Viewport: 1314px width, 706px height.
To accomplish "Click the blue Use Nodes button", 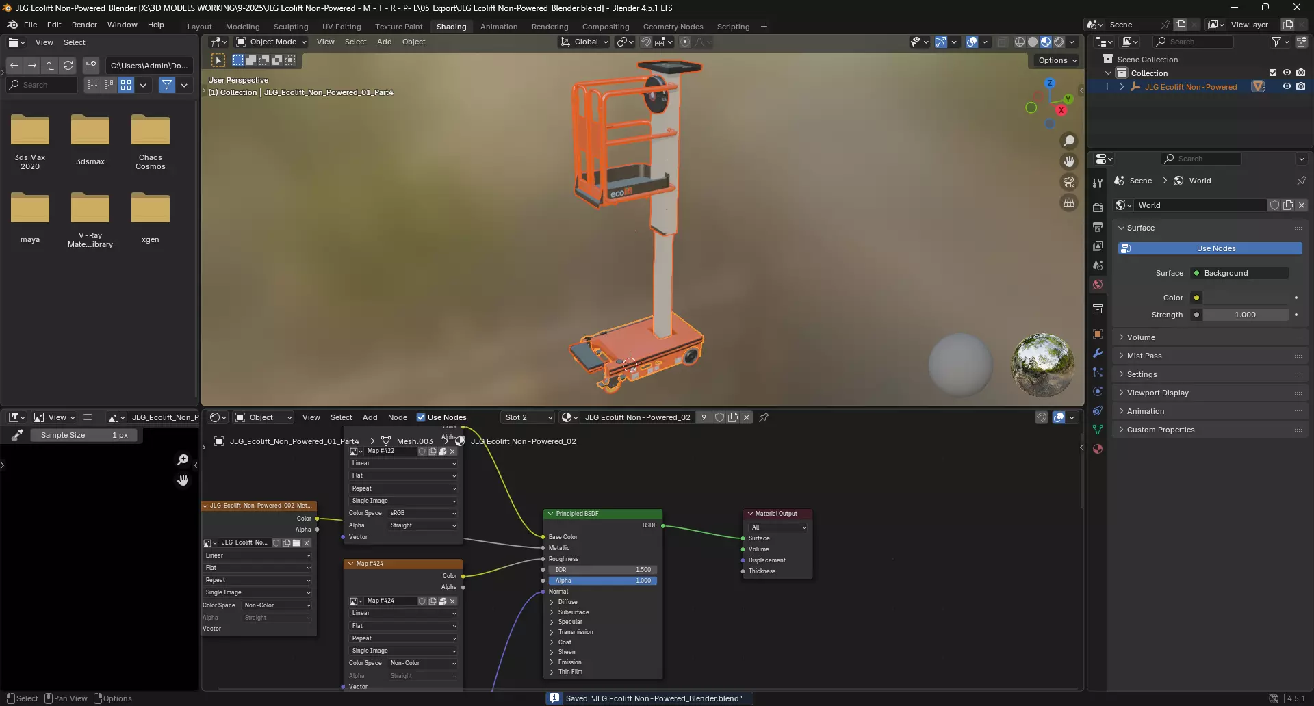I will [x=1210, y=248].
